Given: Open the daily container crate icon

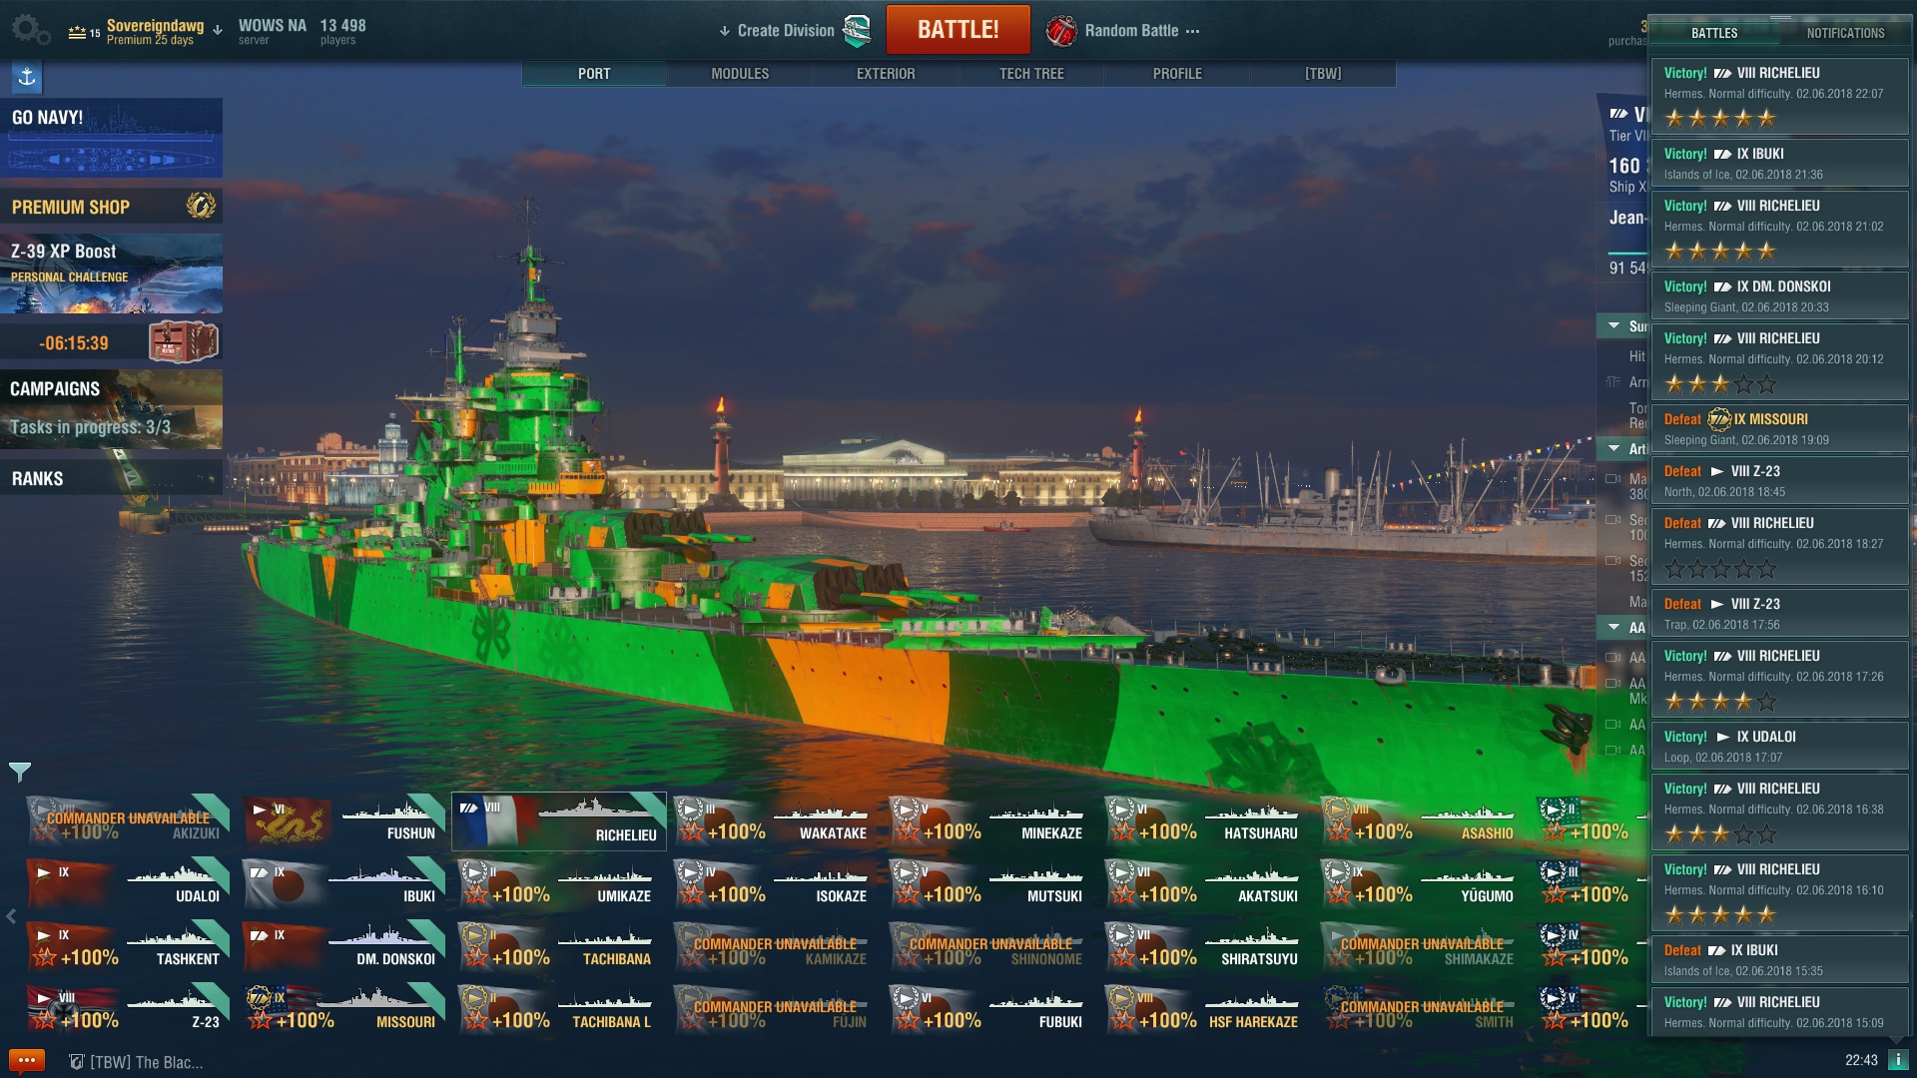Looking at the screenshot, I should [183, 342].
